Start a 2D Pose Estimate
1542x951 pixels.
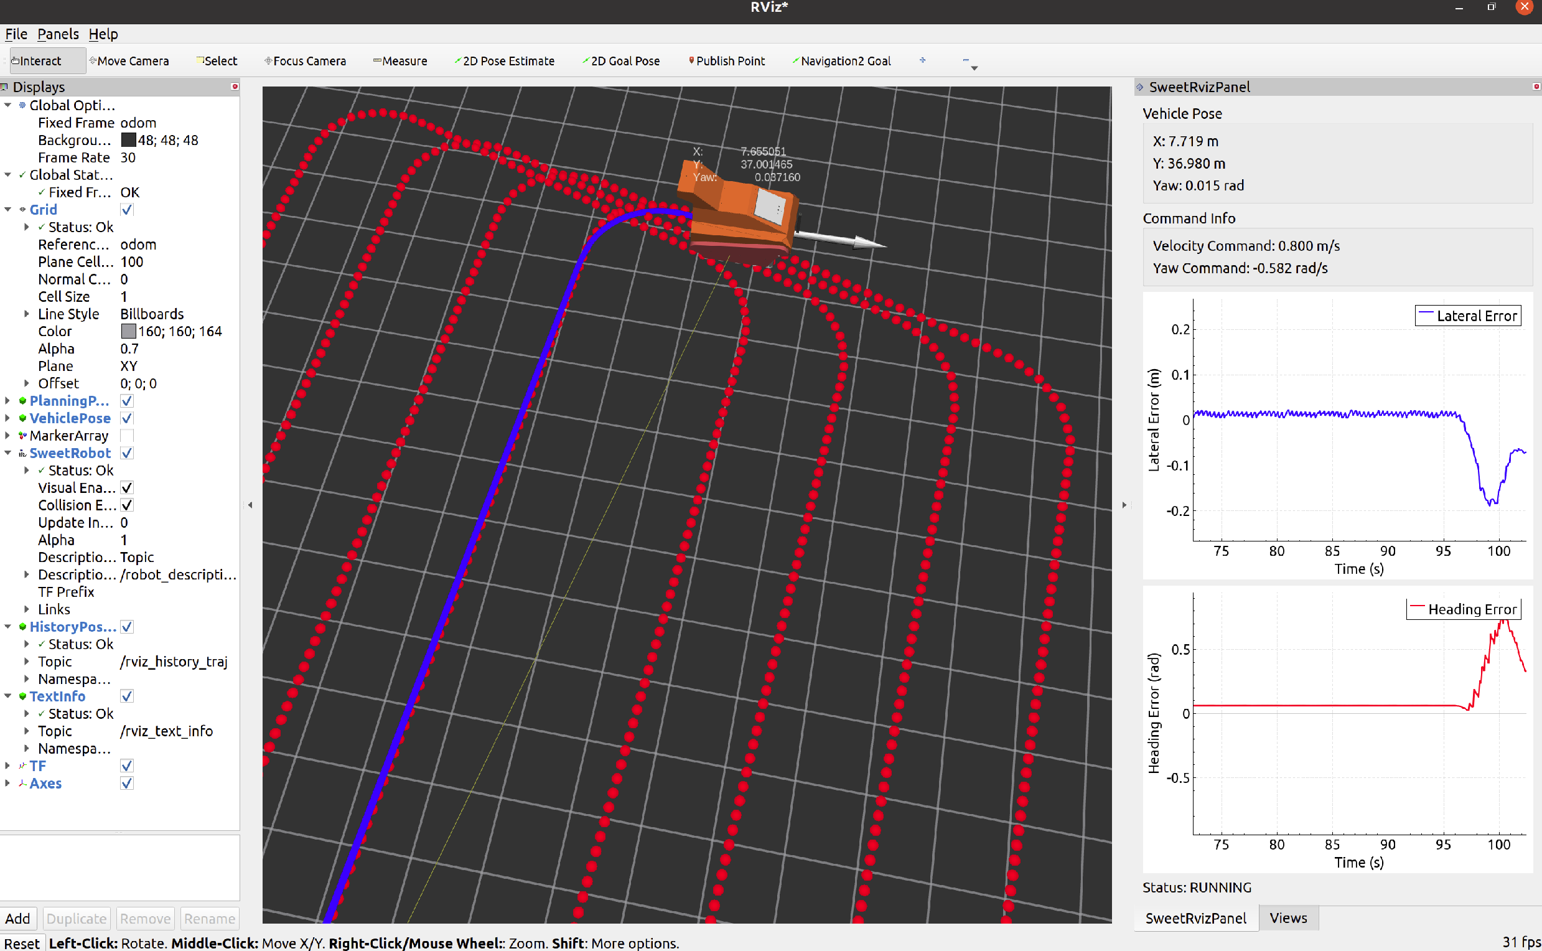pos(505,61)
